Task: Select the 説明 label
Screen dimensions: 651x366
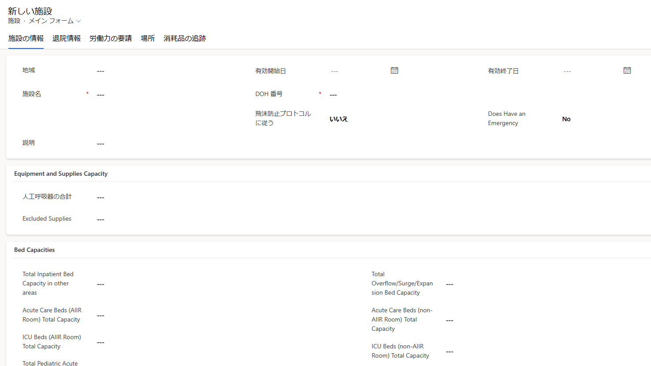Action: pyautogui.click(x=29, y=143)
